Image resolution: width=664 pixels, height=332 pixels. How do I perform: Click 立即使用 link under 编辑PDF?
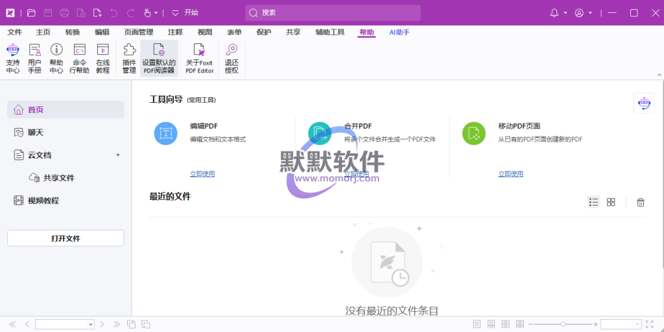point(202,173)
